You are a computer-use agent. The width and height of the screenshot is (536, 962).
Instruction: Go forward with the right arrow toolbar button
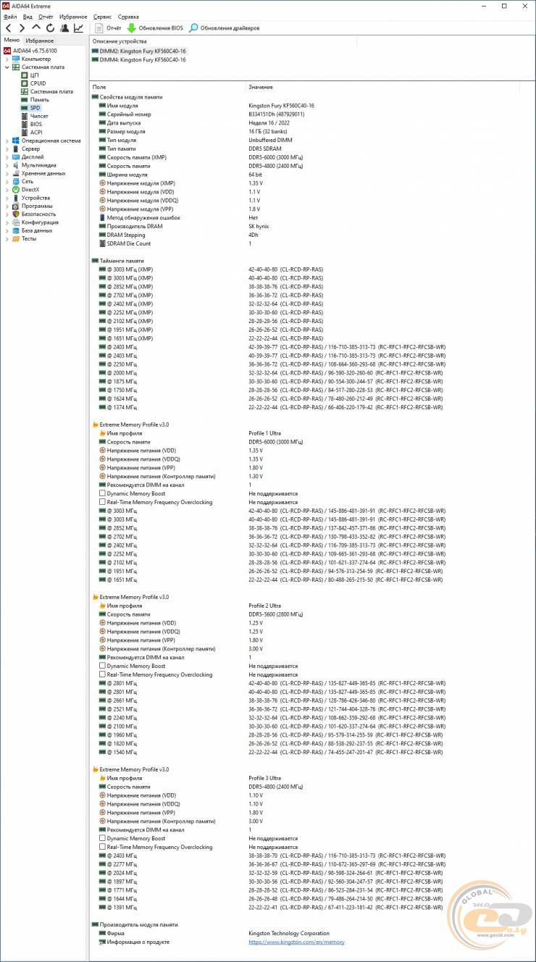22,28
